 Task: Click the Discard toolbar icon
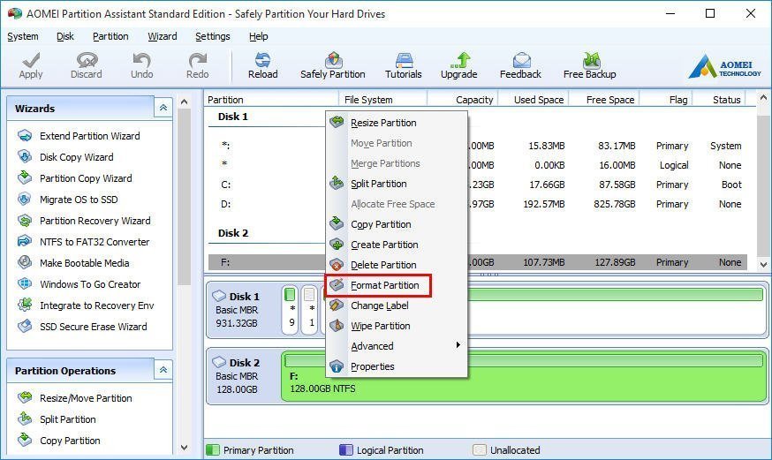click(x=87, y=60)
